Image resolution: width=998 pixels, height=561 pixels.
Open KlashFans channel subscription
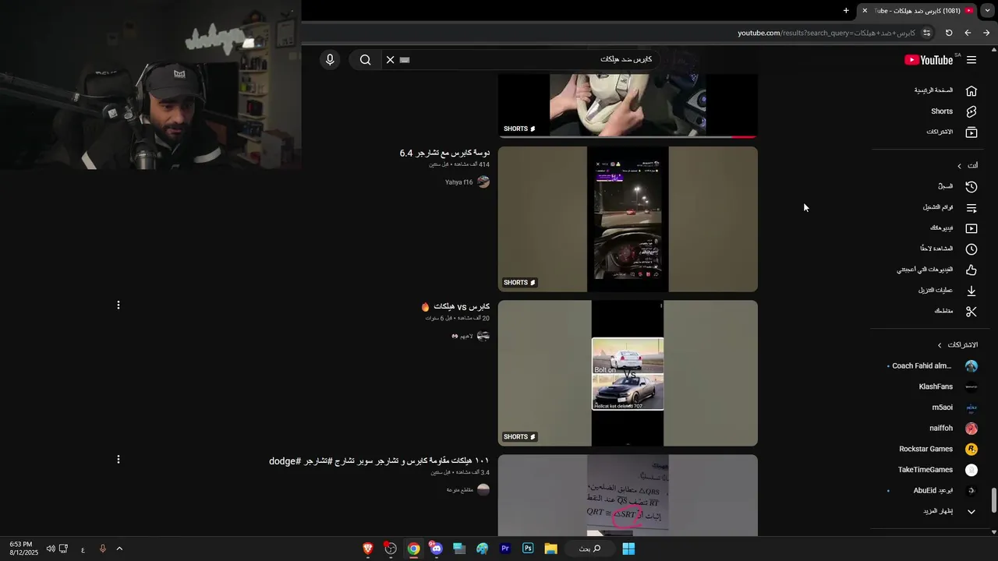tap(948, 386)
